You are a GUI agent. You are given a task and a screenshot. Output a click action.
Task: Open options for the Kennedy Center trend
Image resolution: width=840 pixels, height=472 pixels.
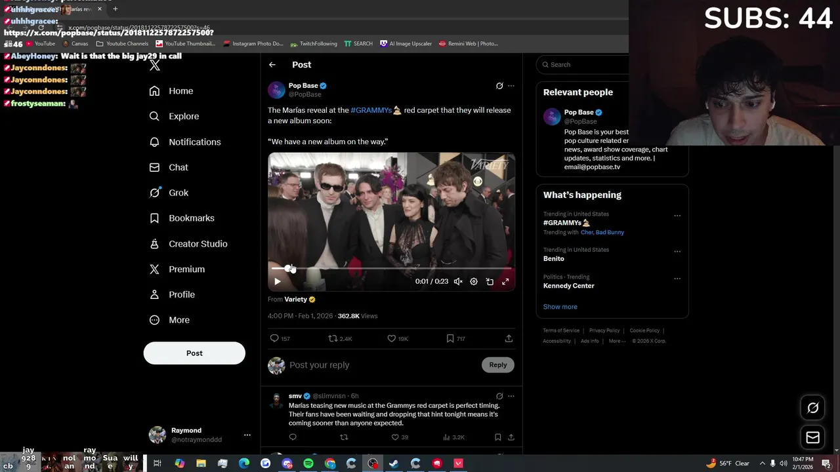677,279
